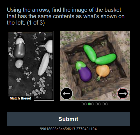
Task: Click the purple eggplant in the basket
Action: click(84, 72)
